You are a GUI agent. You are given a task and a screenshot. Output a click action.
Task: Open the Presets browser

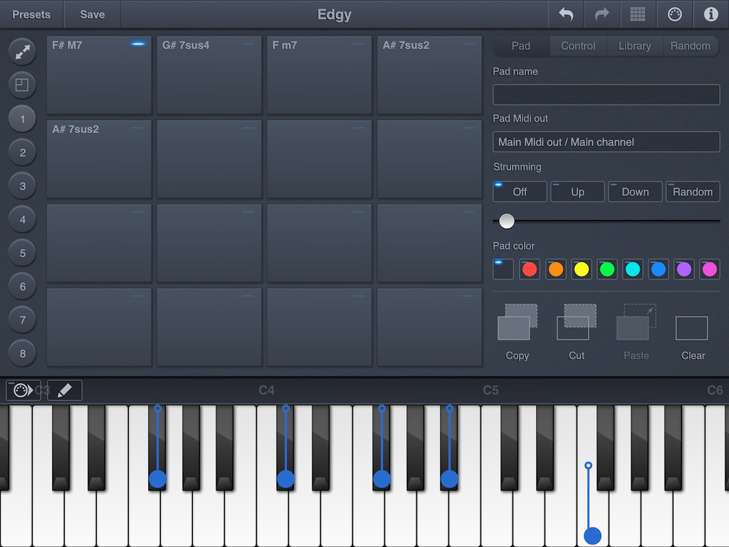[31, 14]
